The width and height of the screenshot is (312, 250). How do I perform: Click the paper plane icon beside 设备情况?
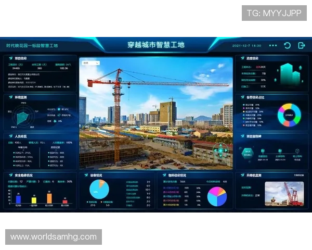[x=86, y=175]
